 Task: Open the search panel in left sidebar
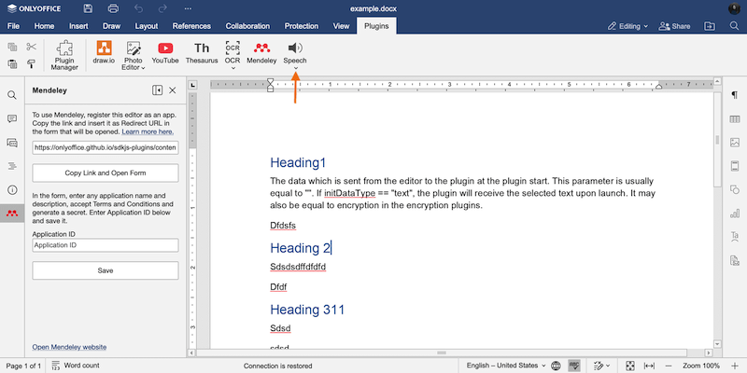[12, 95]
